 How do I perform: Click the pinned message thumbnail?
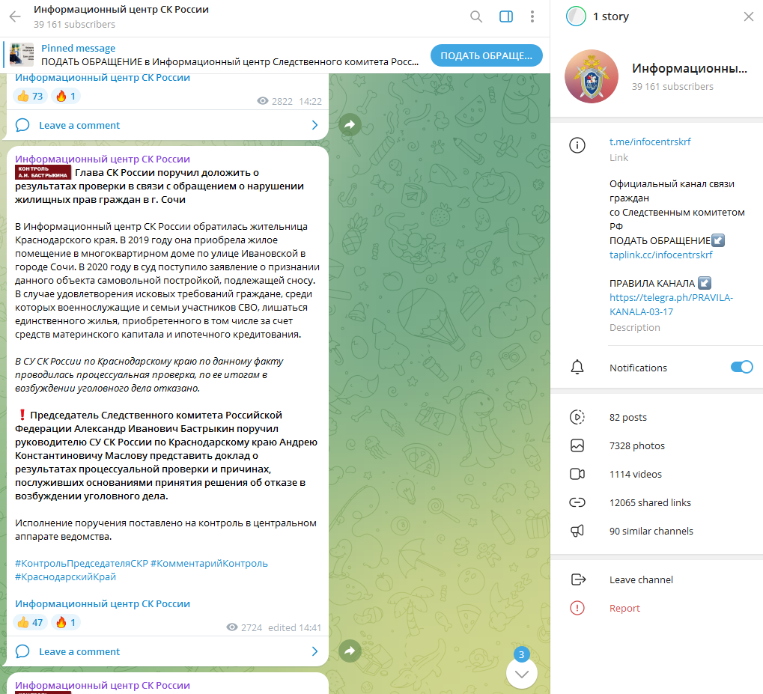point(22,55)
